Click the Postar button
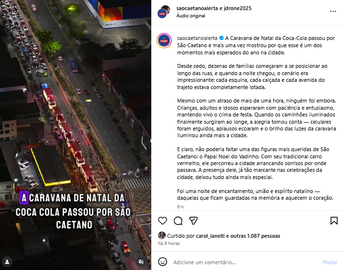 330,262
